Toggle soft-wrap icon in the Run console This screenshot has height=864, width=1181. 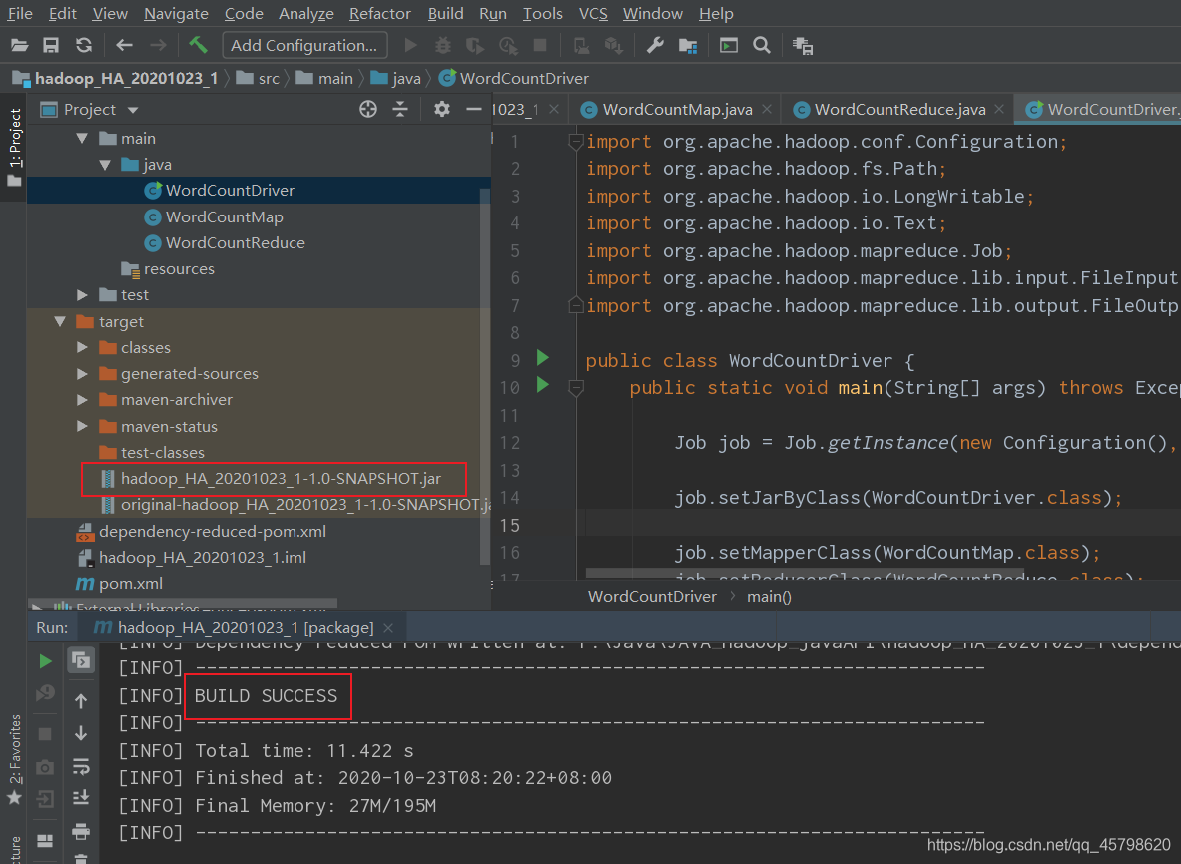pos(81,766)
